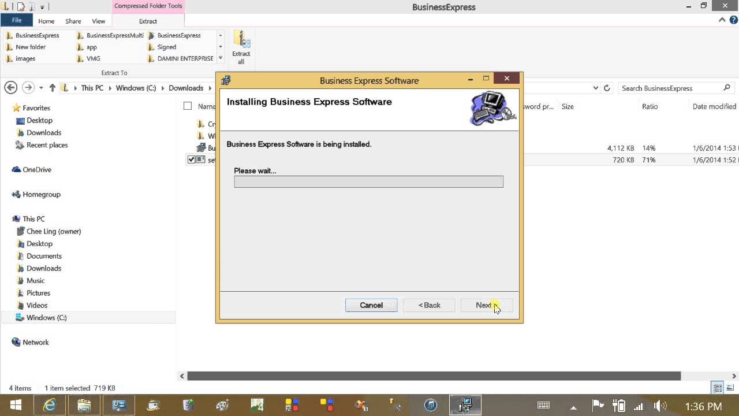
Task: Expand the Extract To gallery list
Action: [220, 58]
